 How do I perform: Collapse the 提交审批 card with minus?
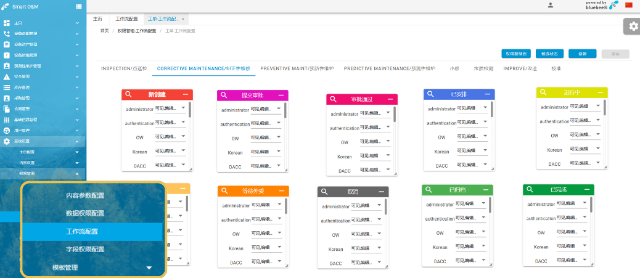pos(281,95)
